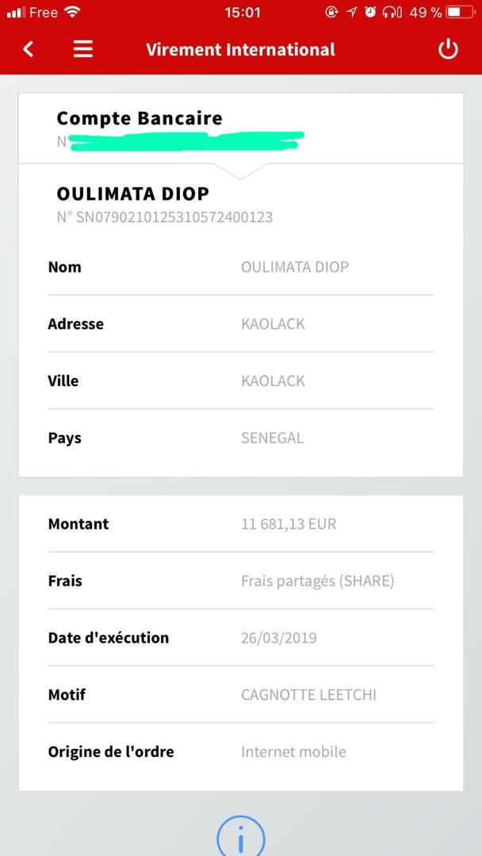Tap the Origine de l'ordre row
The width and height of the screenshot is (482, 856).
point(240,752)
